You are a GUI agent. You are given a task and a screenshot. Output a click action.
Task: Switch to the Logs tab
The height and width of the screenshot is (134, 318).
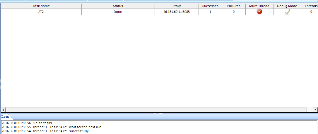(5, 116)
